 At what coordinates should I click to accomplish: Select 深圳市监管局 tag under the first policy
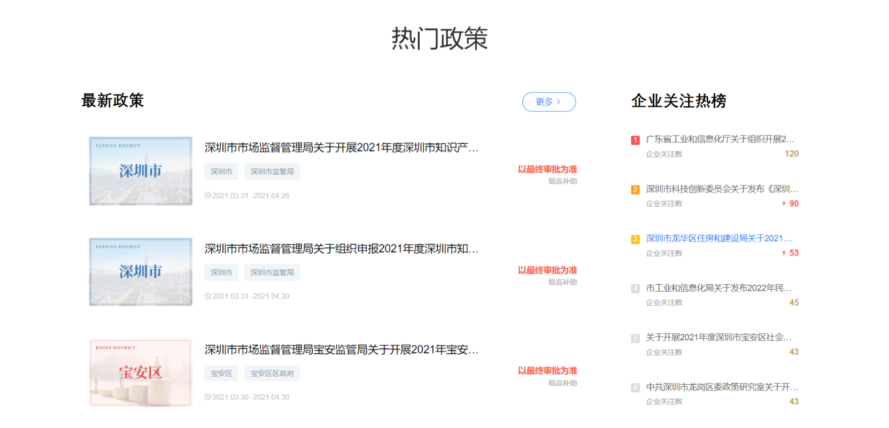pos(272,172)
